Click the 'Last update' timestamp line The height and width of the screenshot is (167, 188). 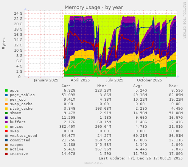[x=141, y=158]
